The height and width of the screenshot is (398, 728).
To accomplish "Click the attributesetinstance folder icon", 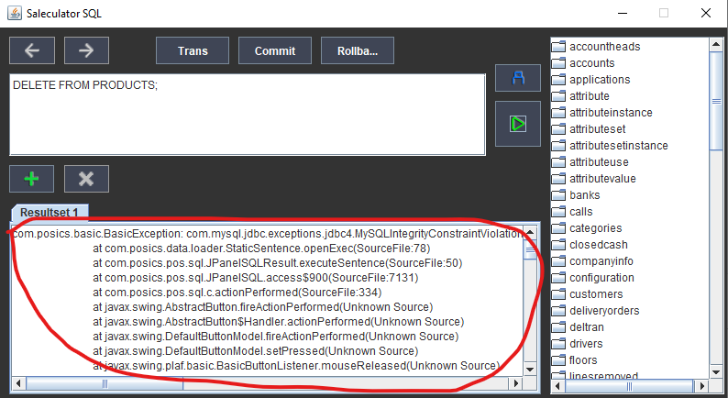I will point(558,146).
